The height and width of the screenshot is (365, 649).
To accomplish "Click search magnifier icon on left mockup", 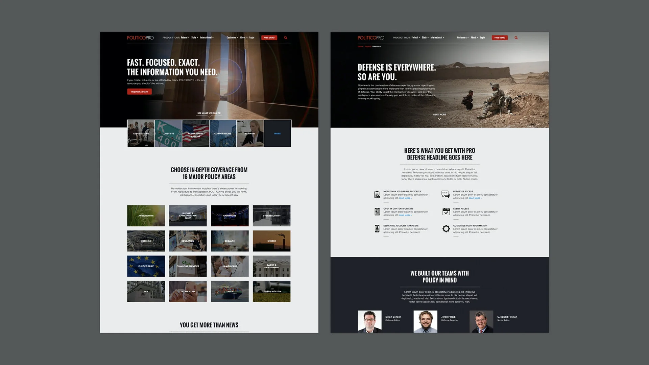I will click(286, 38).
